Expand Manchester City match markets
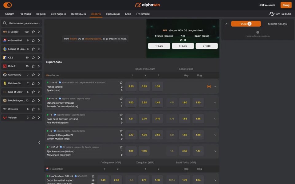 coord(215,103)
